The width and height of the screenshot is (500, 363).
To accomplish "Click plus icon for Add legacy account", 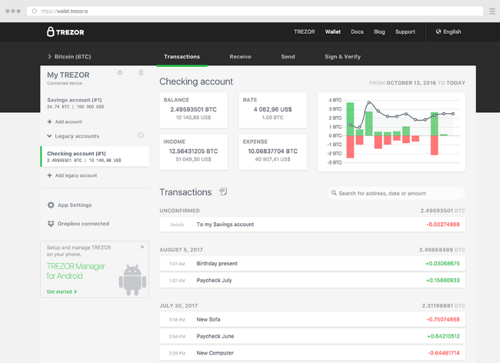I will point(49,175).
